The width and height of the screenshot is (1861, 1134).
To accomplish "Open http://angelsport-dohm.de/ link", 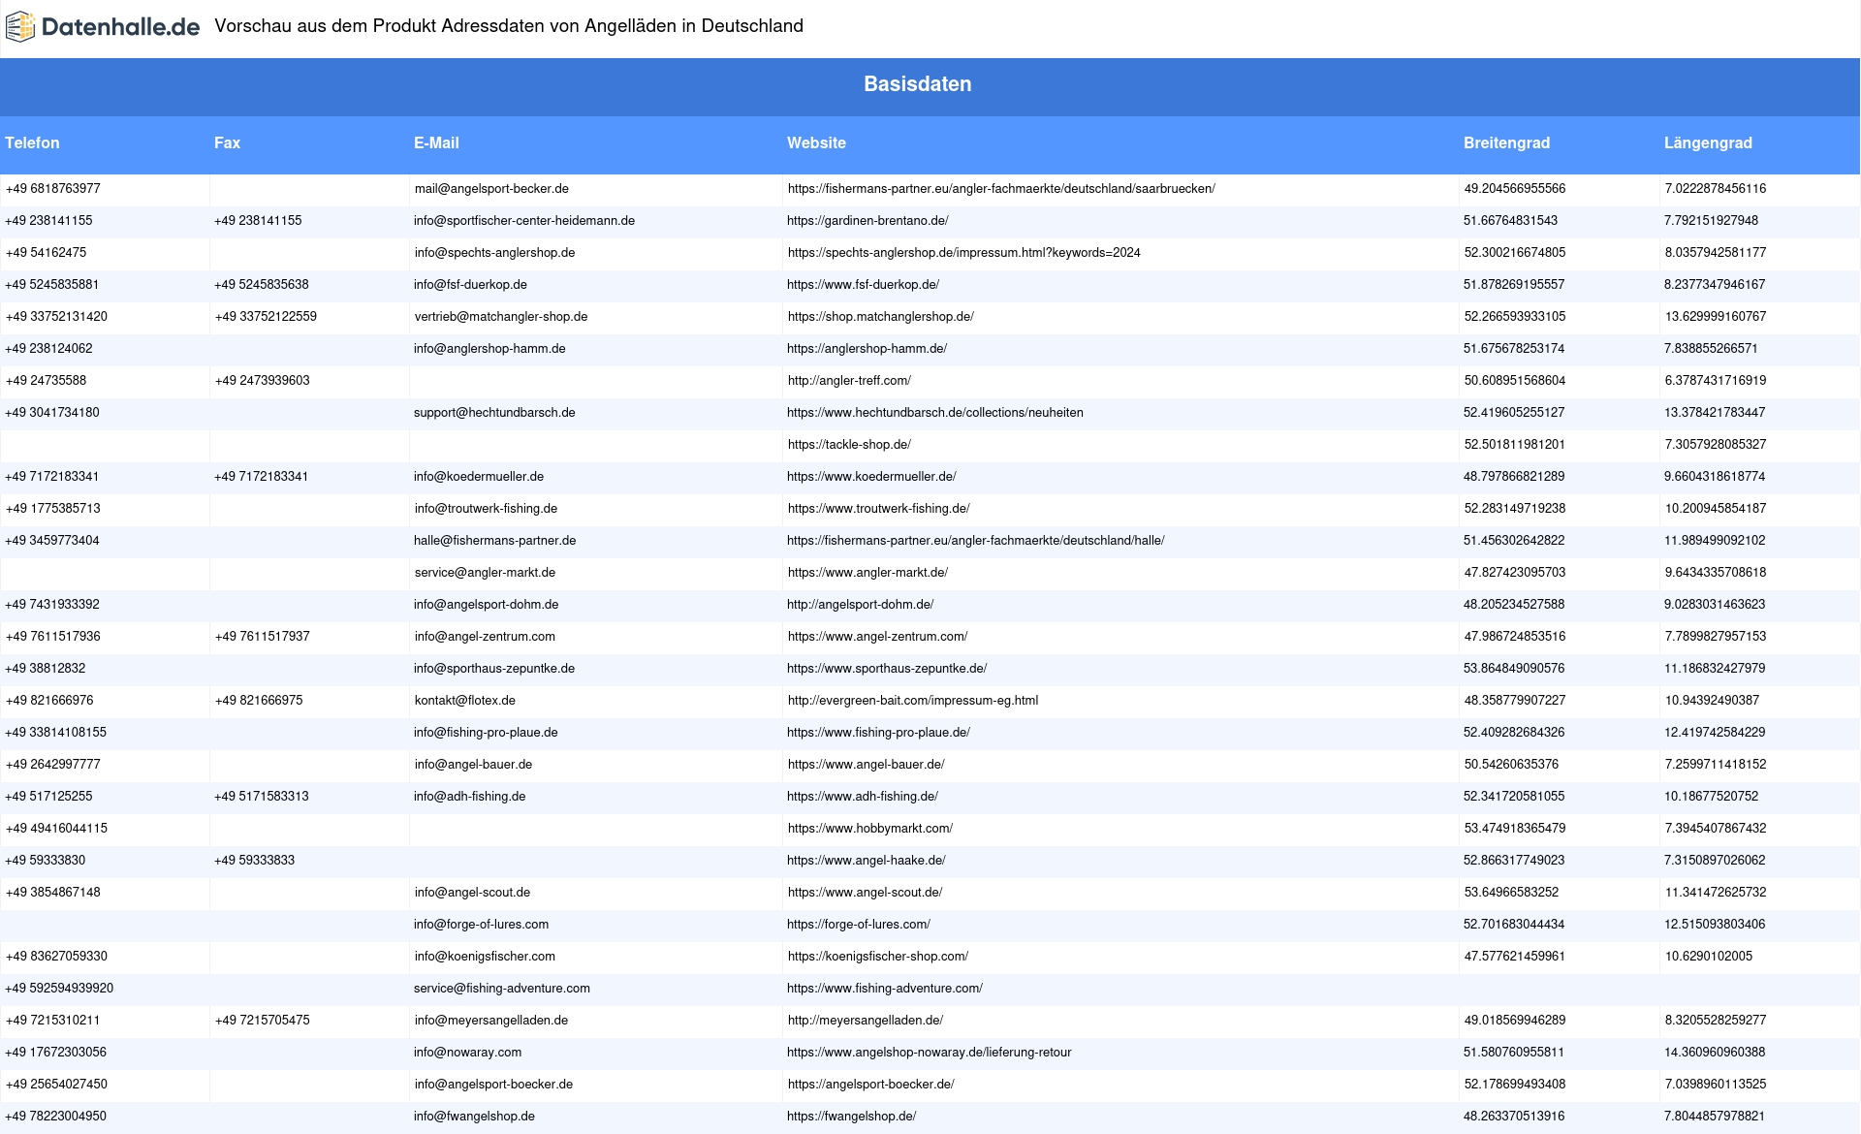I will (861, 605).
